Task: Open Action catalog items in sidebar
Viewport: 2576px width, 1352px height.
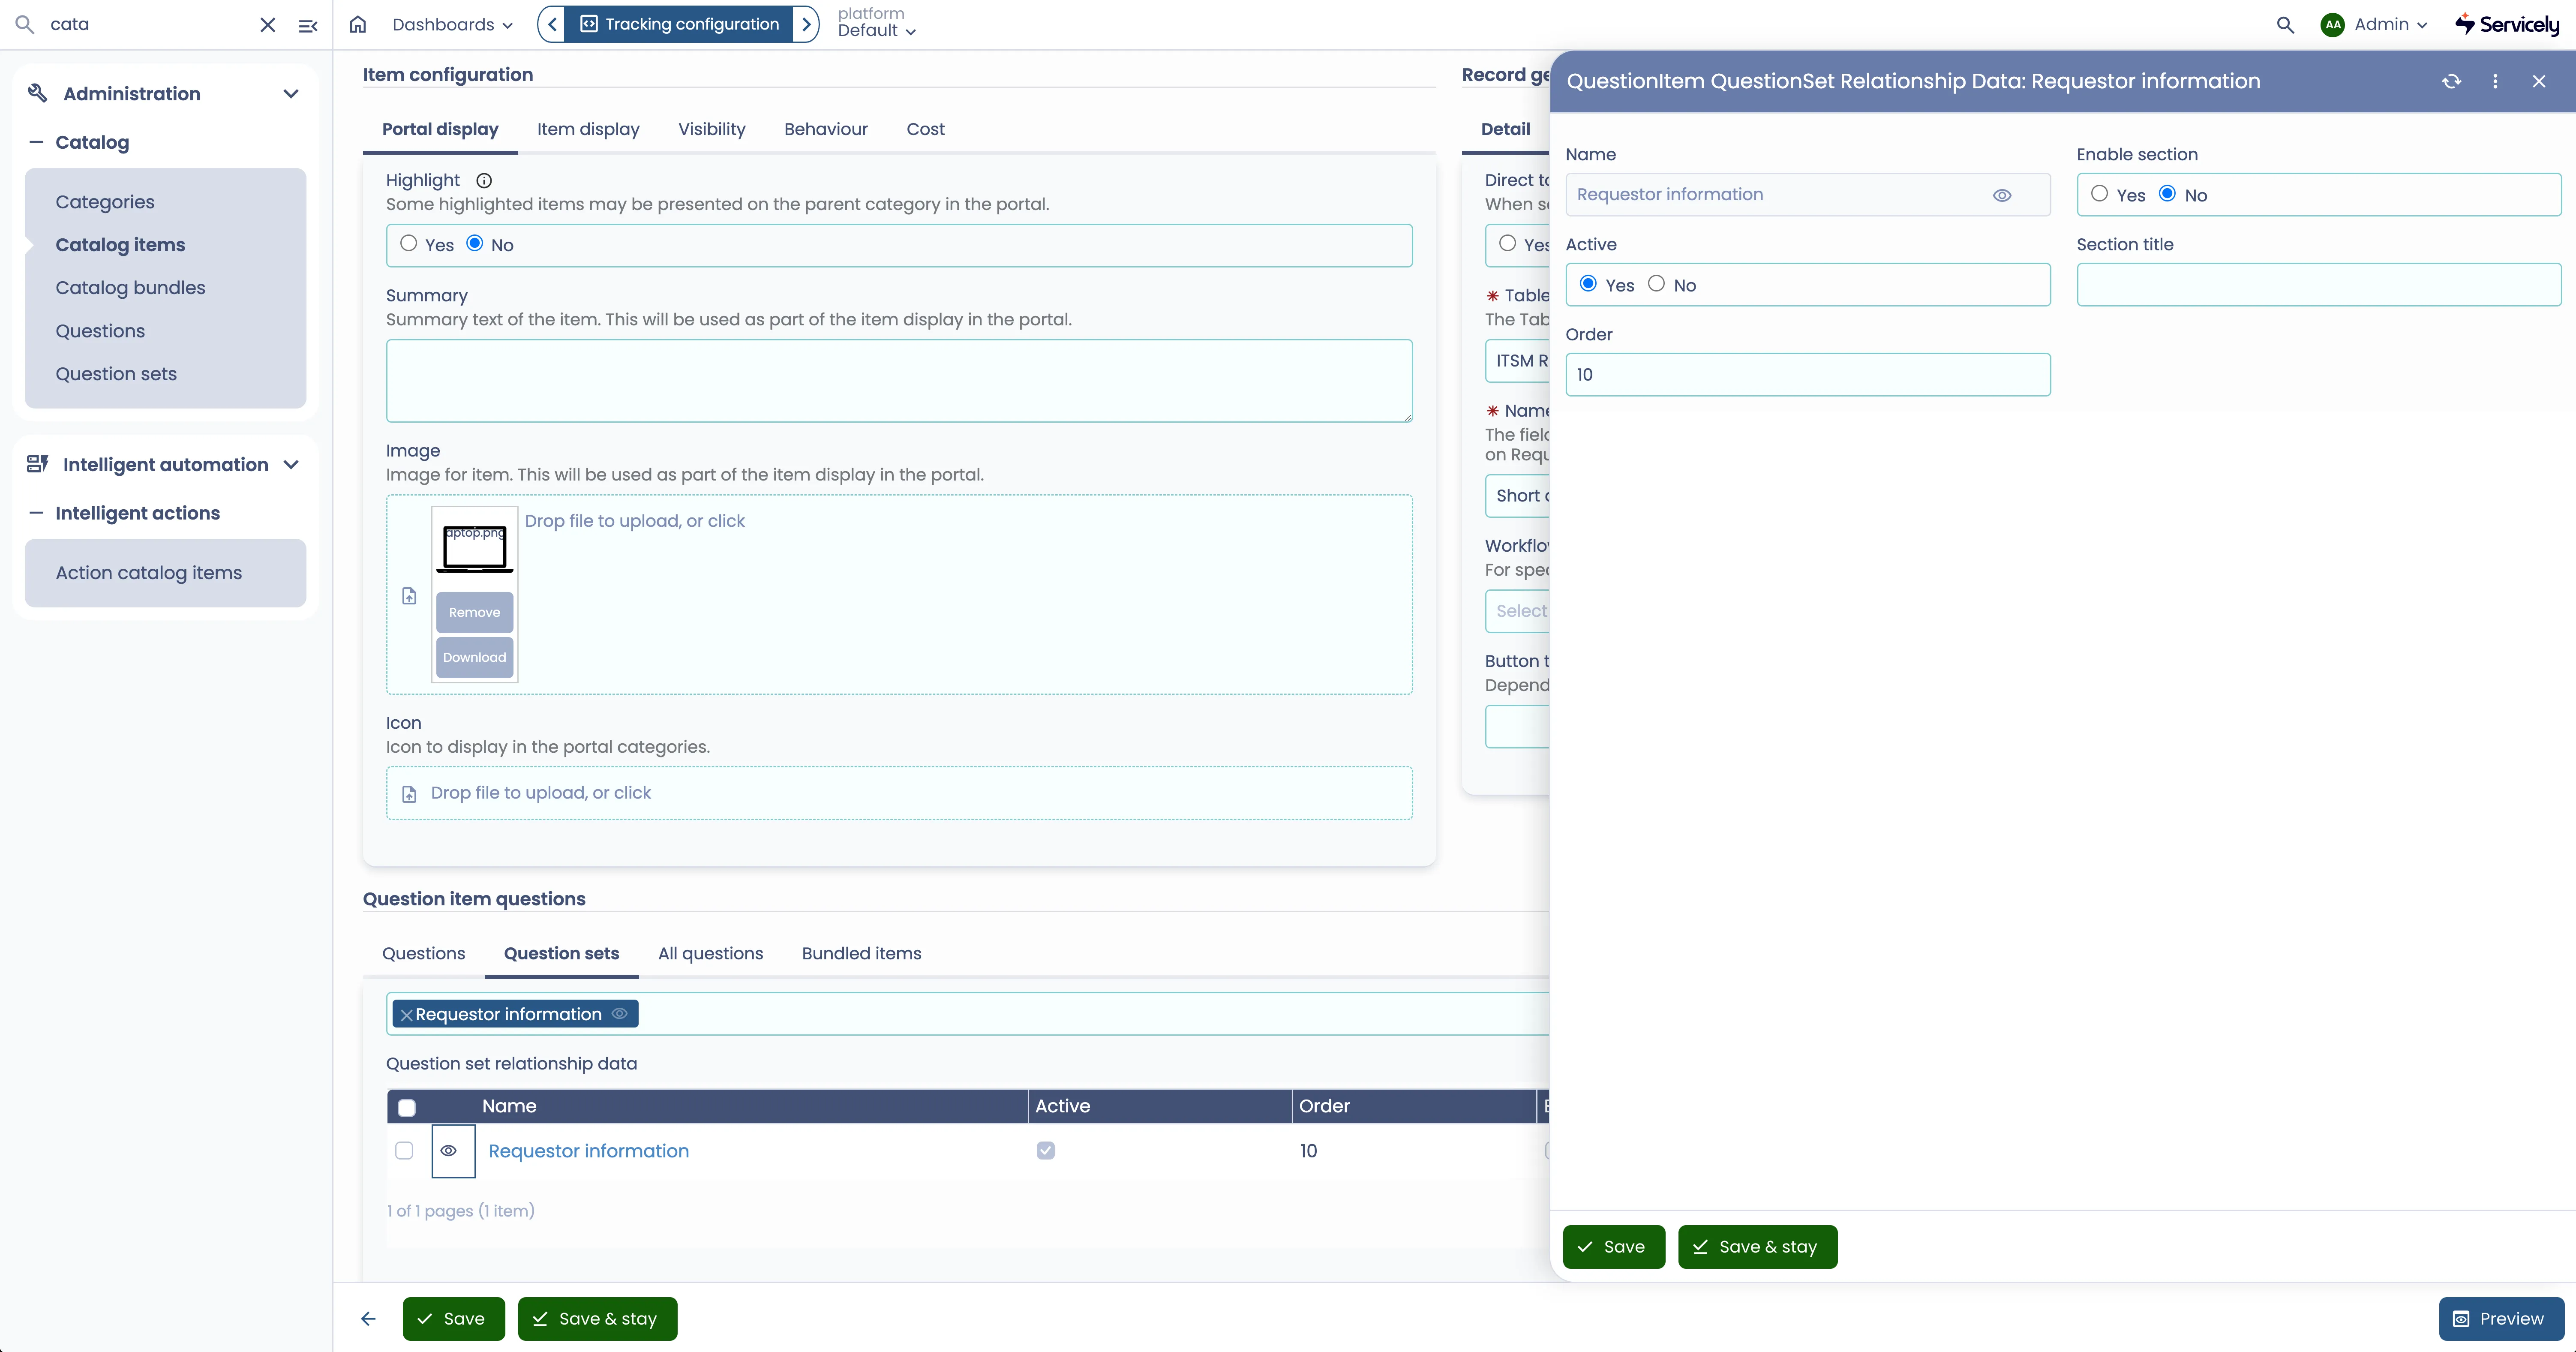Action: pos(149,573)
